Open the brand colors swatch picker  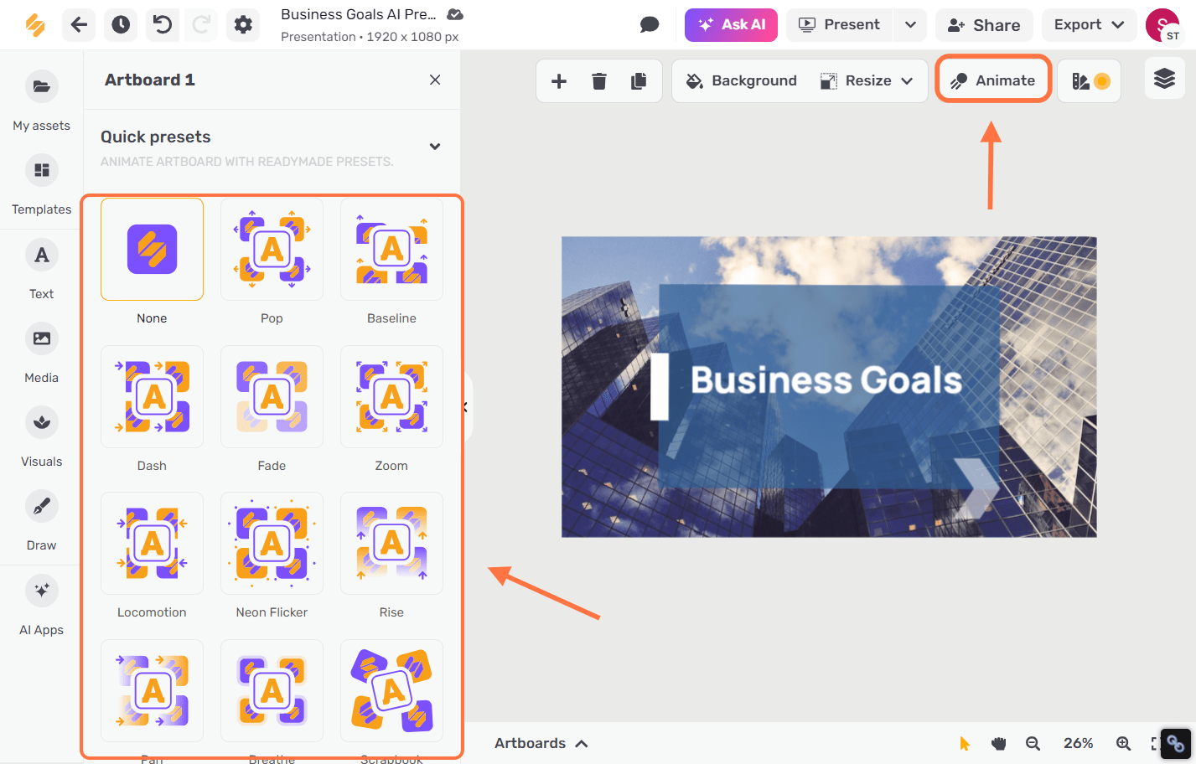coord(1089,80)
